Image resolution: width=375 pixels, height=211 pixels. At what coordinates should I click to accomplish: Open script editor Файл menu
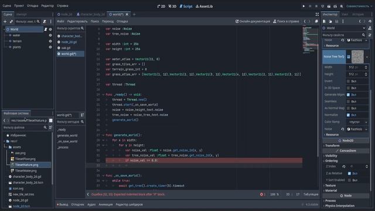[x=60, y=21]
